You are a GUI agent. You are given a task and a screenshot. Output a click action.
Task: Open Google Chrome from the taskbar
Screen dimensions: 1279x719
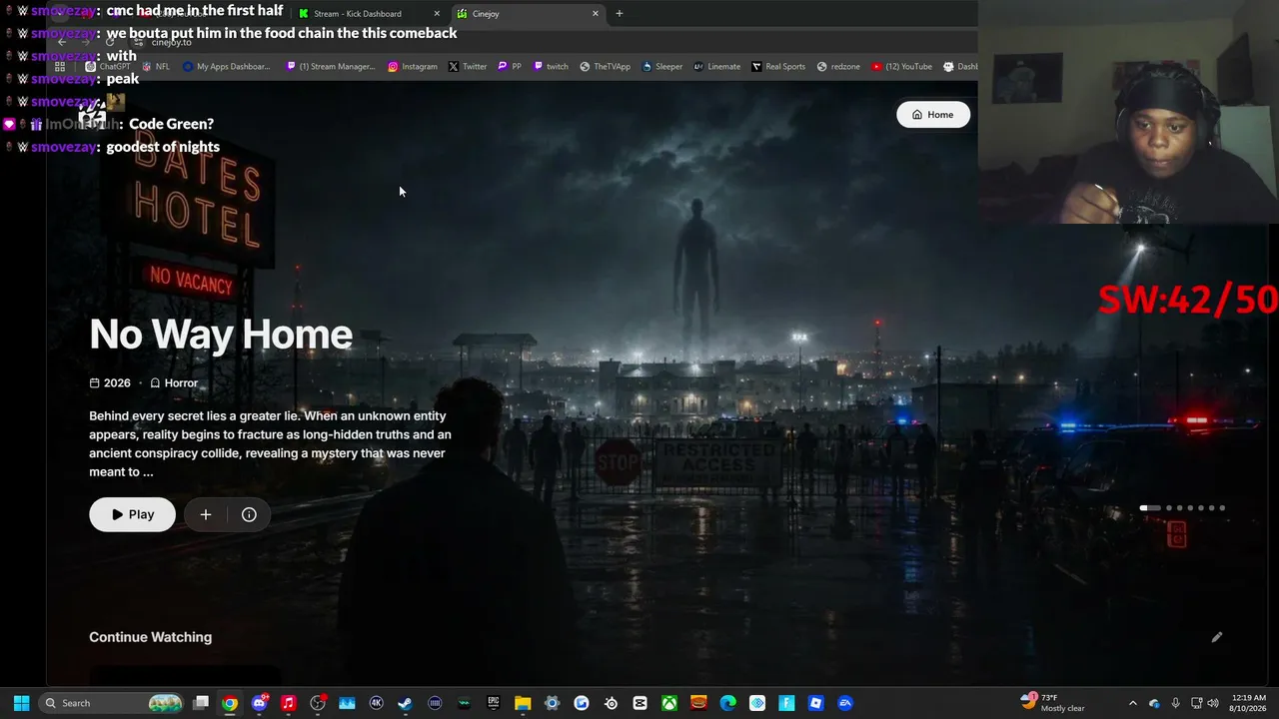click(230, 703)
